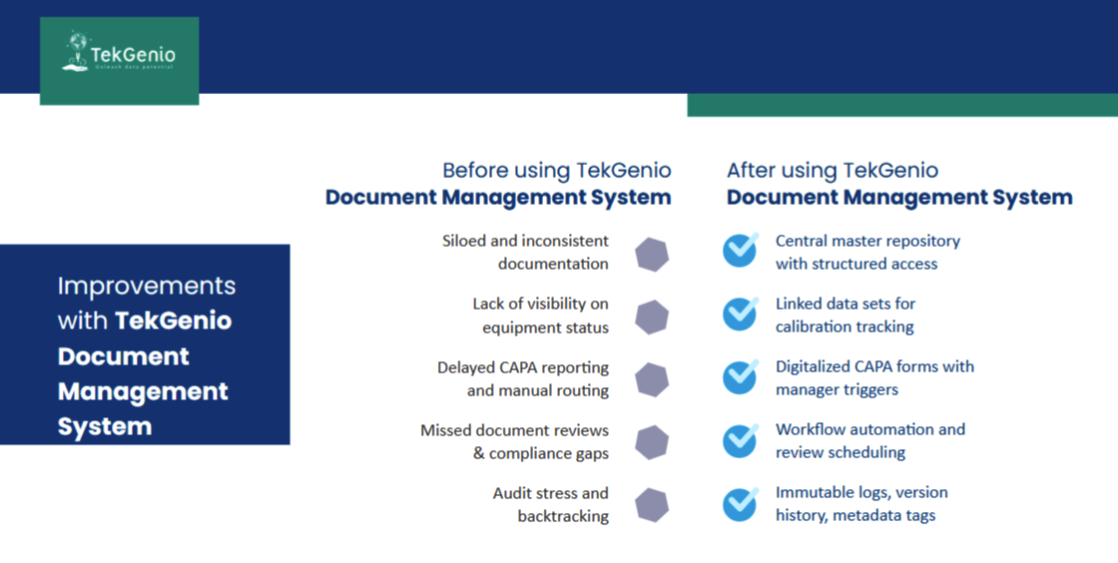Click heptagon bullet beside Audit stress
The image size is (1118, 563).
point(652,505)
